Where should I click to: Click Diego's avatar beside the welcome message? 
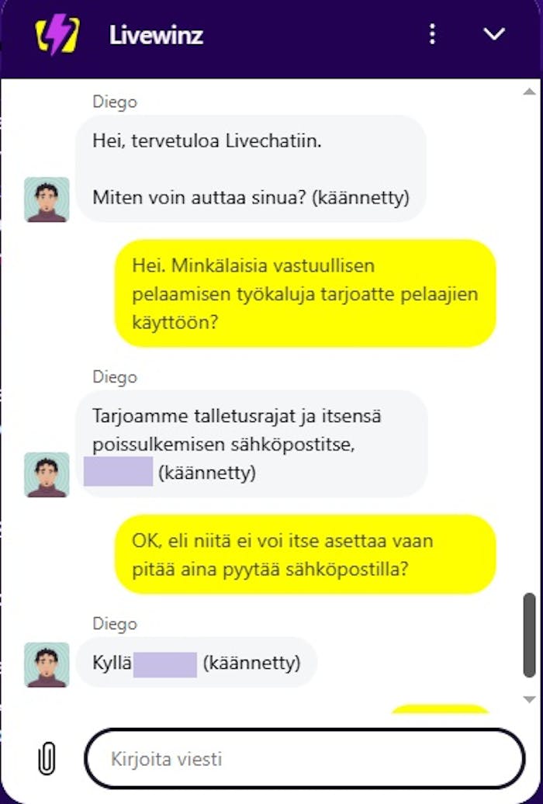(x=47, y=199)
